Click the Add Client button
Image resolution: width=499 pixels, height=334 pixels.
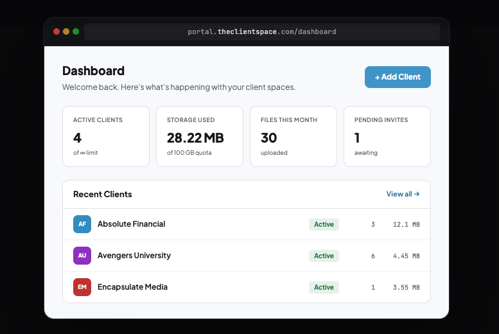tap(398, 77)
